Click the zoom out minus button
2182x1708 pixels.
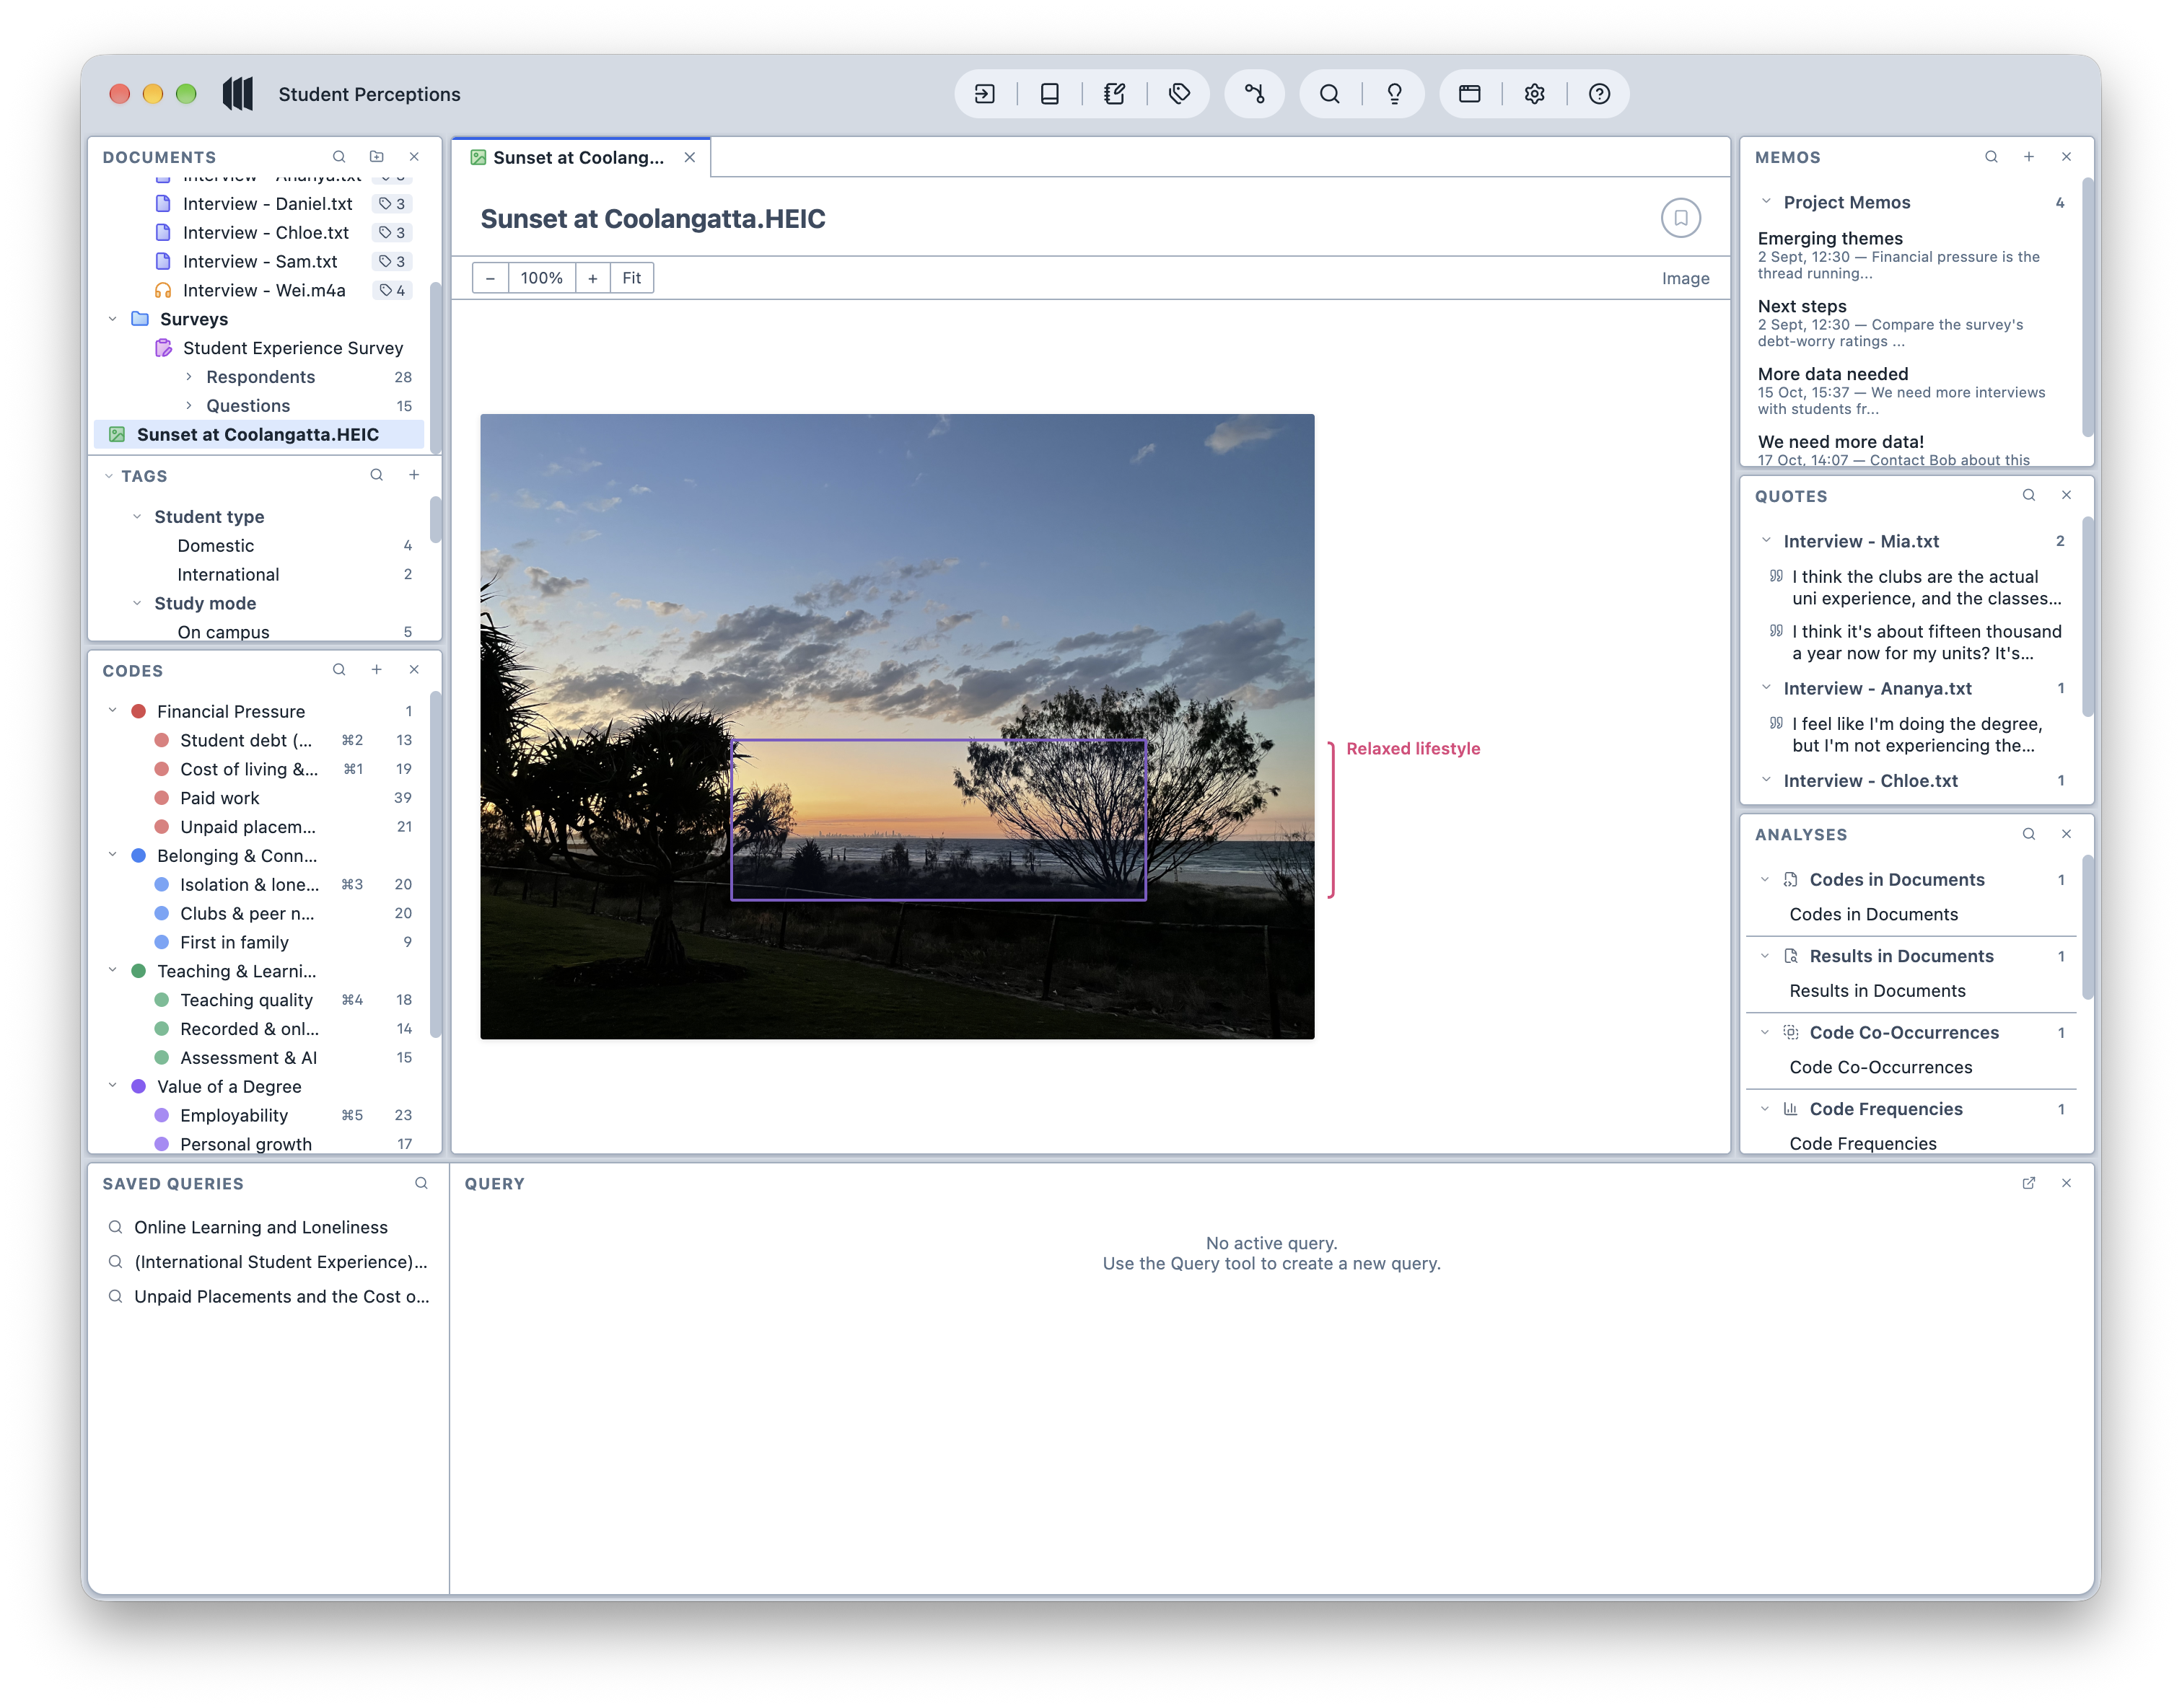490,278
